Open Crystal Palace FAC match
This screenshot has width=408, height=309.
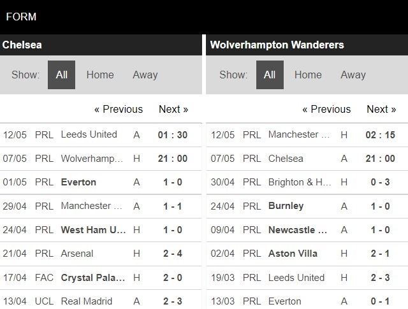coord(94,278)
